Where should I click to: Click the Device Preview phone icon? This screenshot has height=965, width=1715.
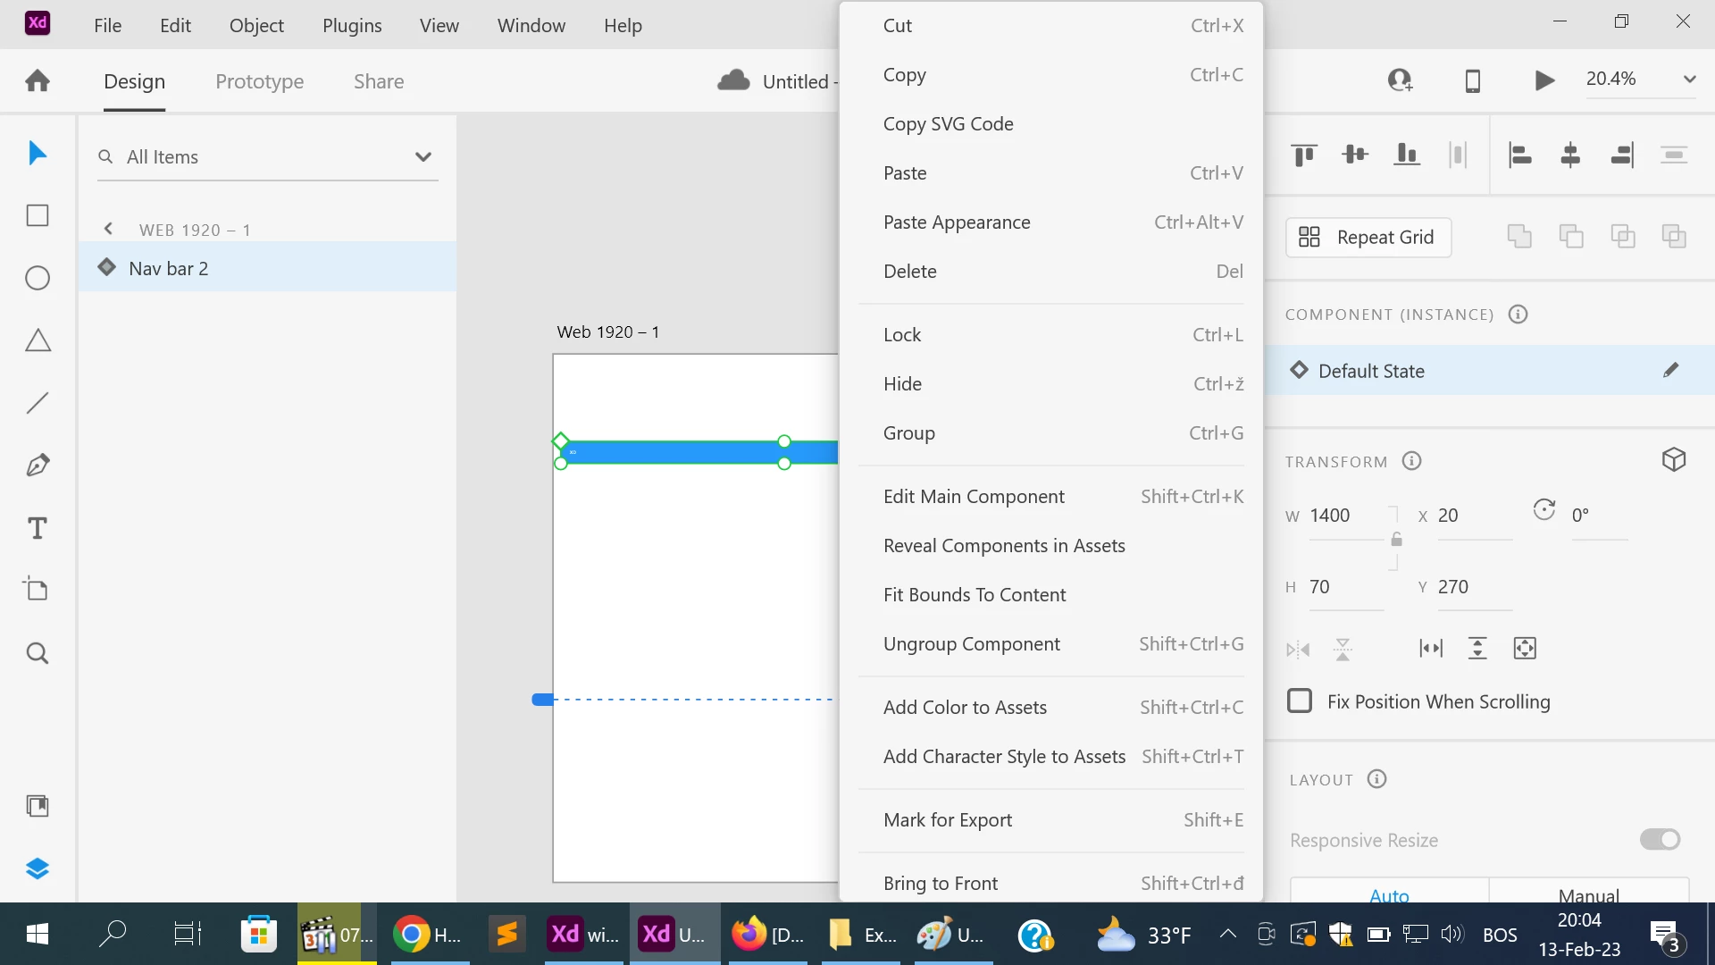[x=1473, y=80]
